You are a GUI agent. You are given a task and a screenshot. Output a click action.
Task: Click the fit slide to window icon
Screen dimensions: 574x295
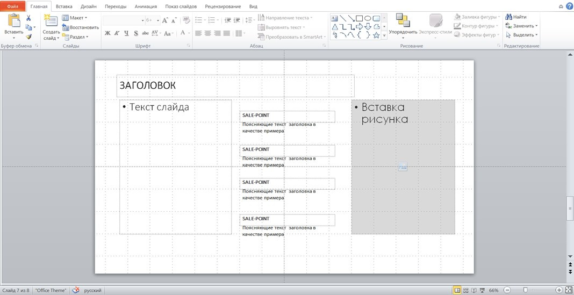[568, 290]
